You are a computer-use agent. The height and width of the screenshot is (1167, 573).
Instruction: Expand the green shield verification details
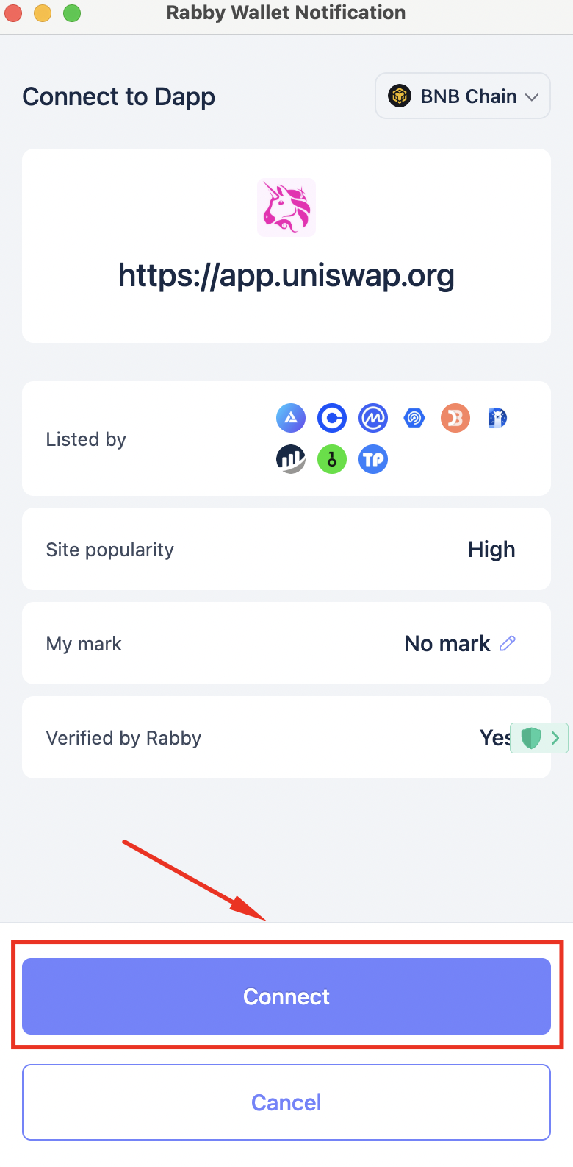pyautogui.click(x=540, y=737)
